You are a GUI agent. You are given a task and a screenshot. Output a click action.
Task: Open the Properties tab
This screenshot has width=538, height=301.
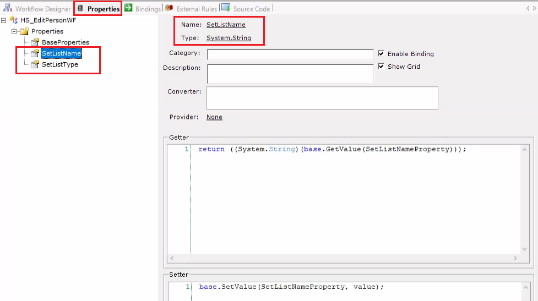99,9
